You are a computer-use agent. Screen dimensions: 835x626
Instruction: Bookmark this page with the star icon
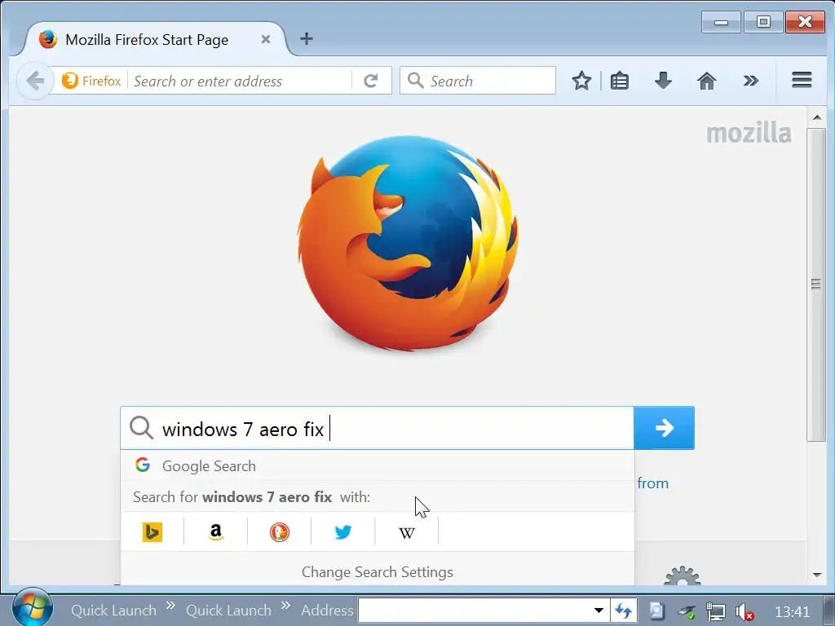[x=581, y=81]
